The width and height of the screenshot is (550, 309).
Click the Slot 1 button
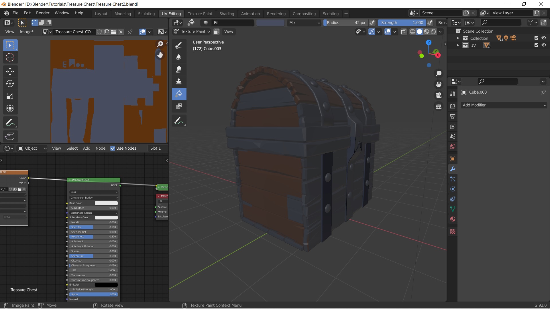tap(156, 148)
